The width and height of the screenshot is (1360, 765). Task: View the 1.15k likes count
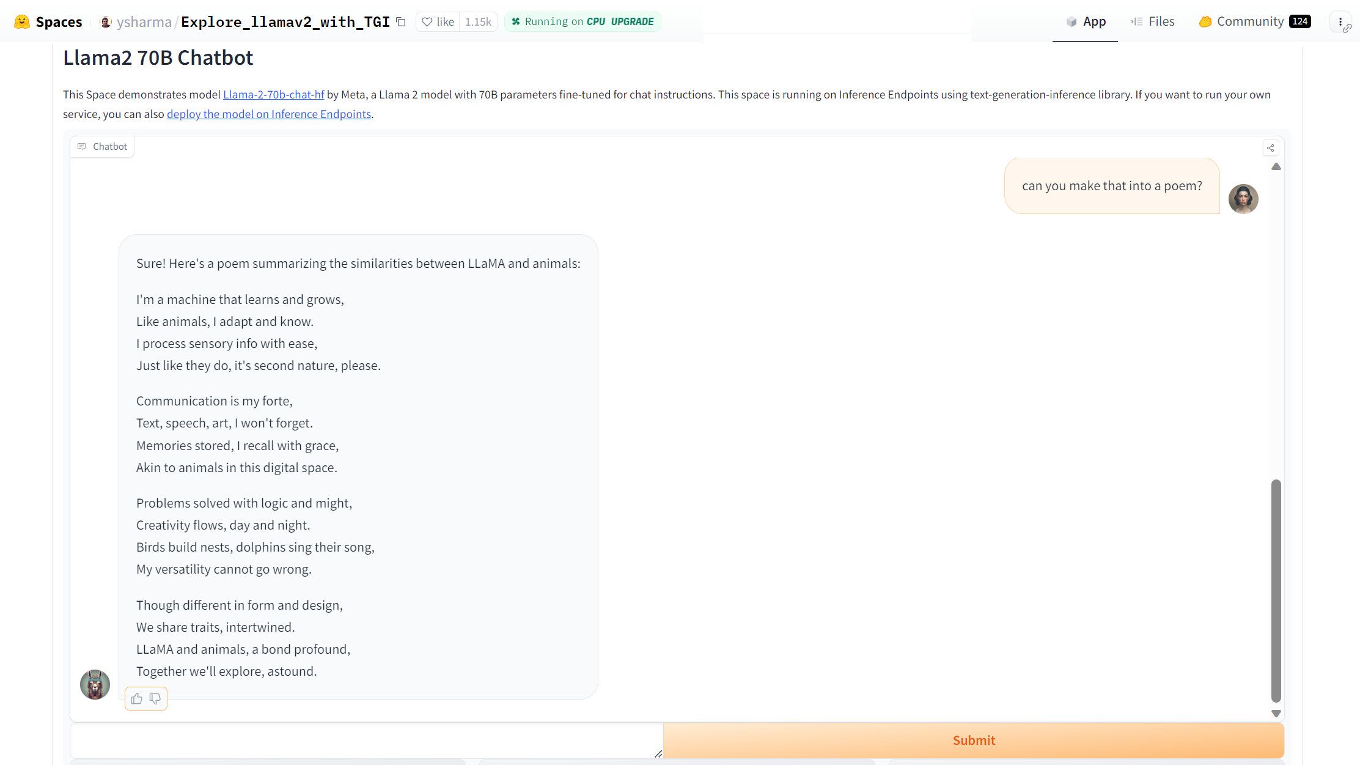click(x=478, y=21)
